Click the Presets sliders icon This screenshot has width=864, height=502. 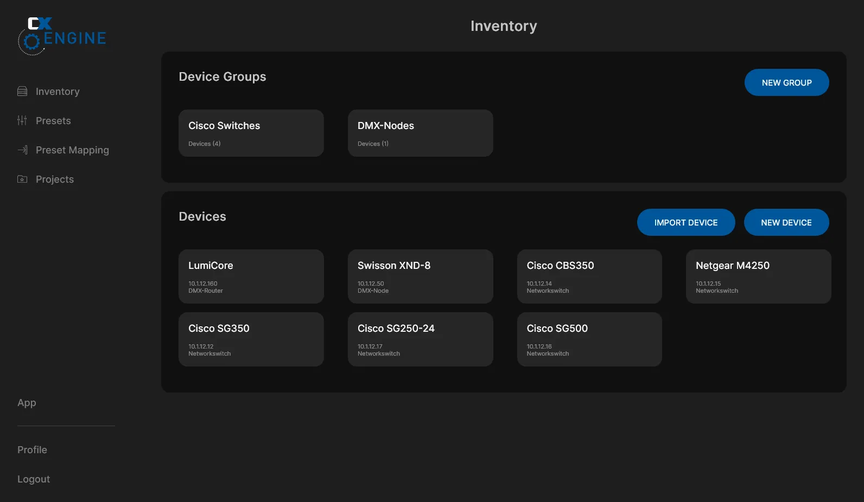click(22, 120)
